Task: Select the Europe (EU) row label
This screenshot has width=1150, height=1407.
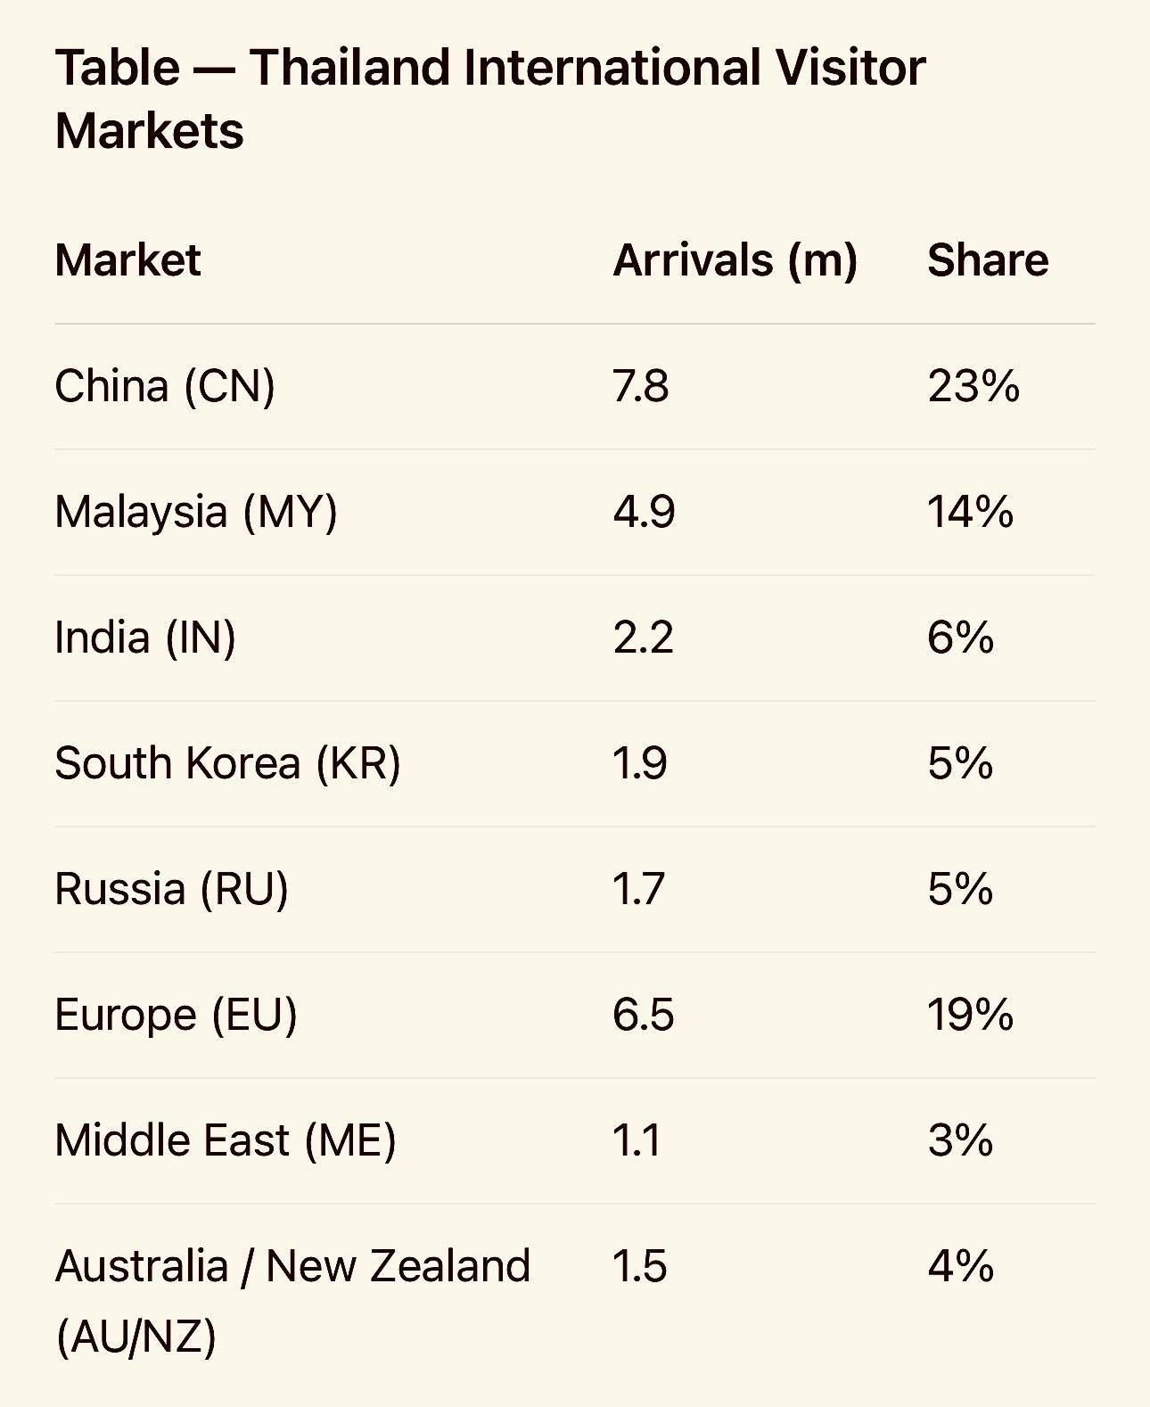Action: pyautogui.click(x=176, y=1015)
